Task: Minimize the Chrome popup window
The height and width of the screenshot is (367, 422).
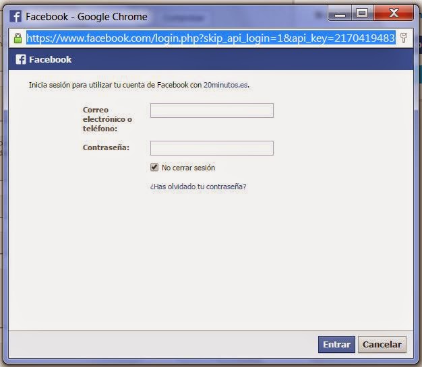Action: pyautogui.click(x=340, y=13)
